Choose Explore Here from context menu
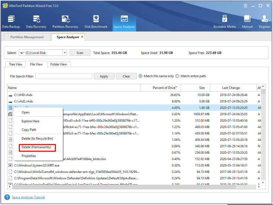 tap(30, 121)
